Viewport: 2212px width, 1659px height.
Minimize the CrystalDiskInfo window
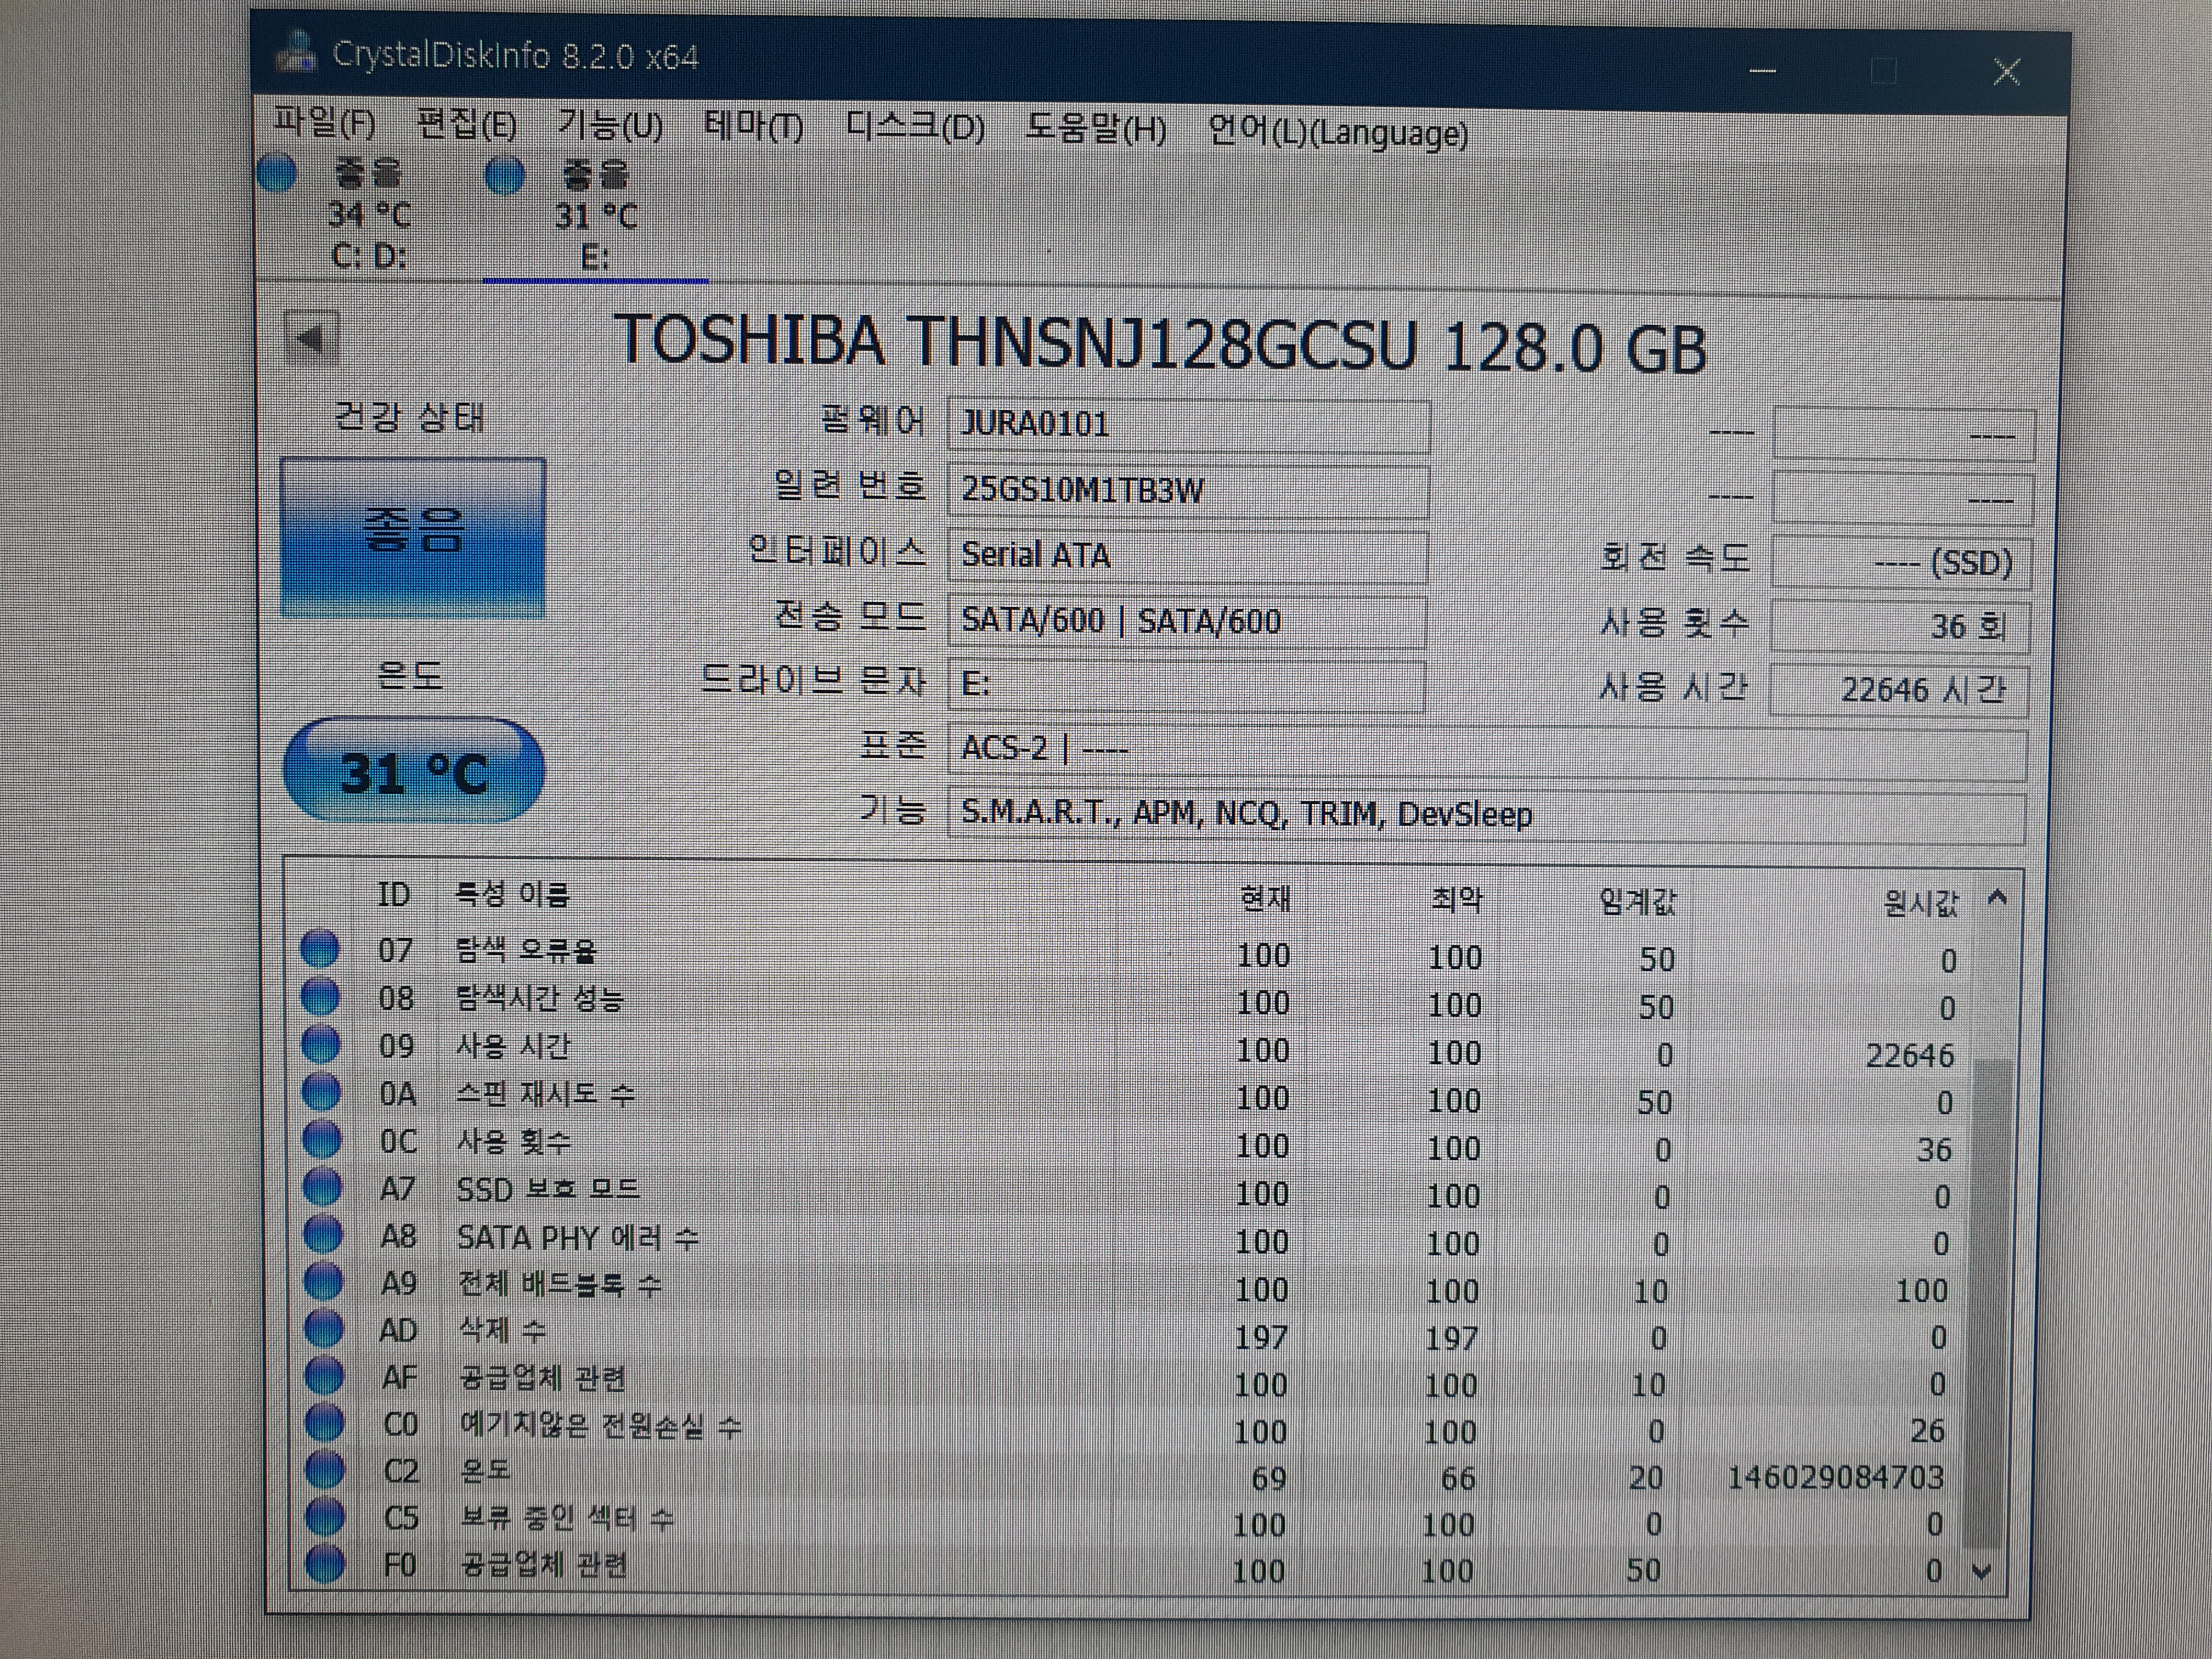(1763, 70)
